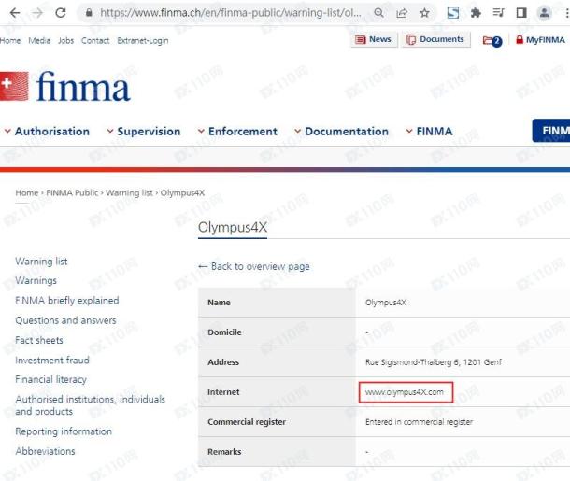Image resolution: width=570 pixels, height=481 pixels.
Task: Click the News button
Action: (374, 39)
